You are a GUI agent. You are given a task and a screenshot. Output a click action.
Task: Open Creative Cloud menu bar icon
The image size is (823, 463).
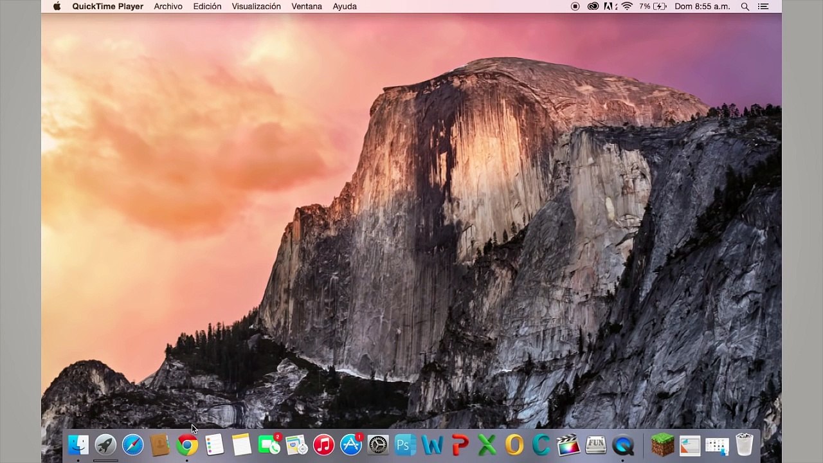[593, 6]
